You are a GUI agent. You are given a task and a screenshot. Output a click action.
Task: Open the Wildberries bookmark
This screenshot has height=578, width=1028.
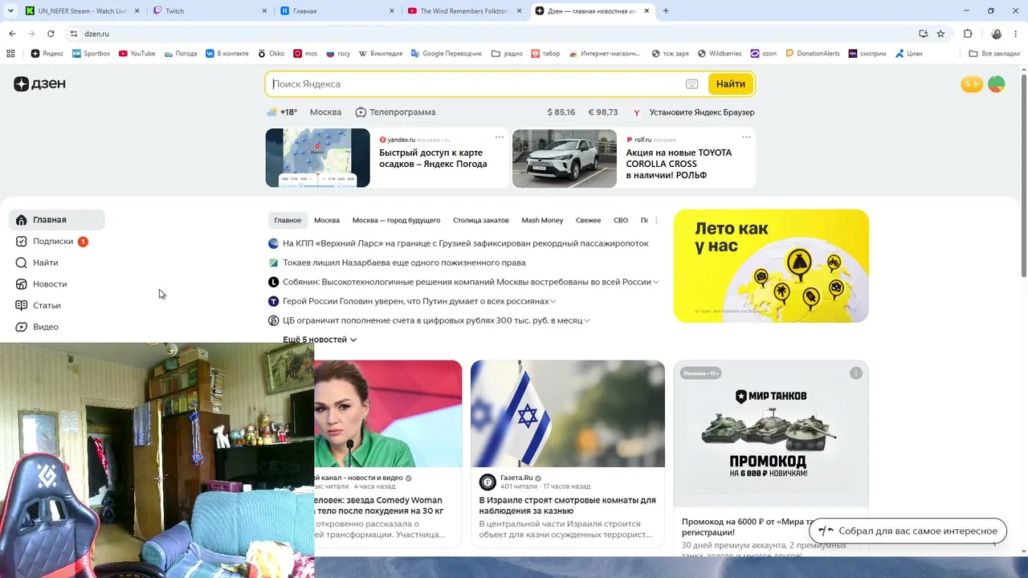pyautogui.click(x=720, y=54)
